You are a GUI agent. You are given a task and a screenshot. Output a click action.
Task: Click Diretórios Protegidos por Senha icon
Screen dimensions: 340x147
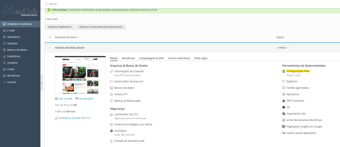point(112,125)
